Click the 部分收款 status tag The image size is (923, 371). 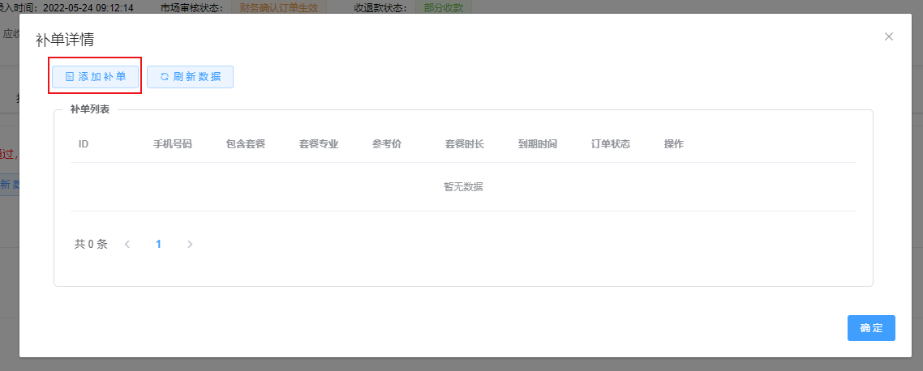[444, 7]
